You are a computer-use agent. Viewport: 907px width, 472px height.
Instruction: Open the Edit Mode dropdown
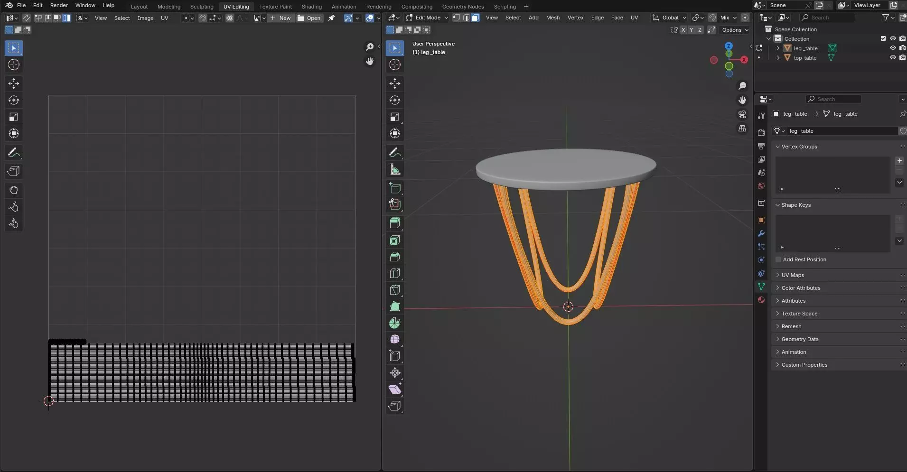[426, 18]
